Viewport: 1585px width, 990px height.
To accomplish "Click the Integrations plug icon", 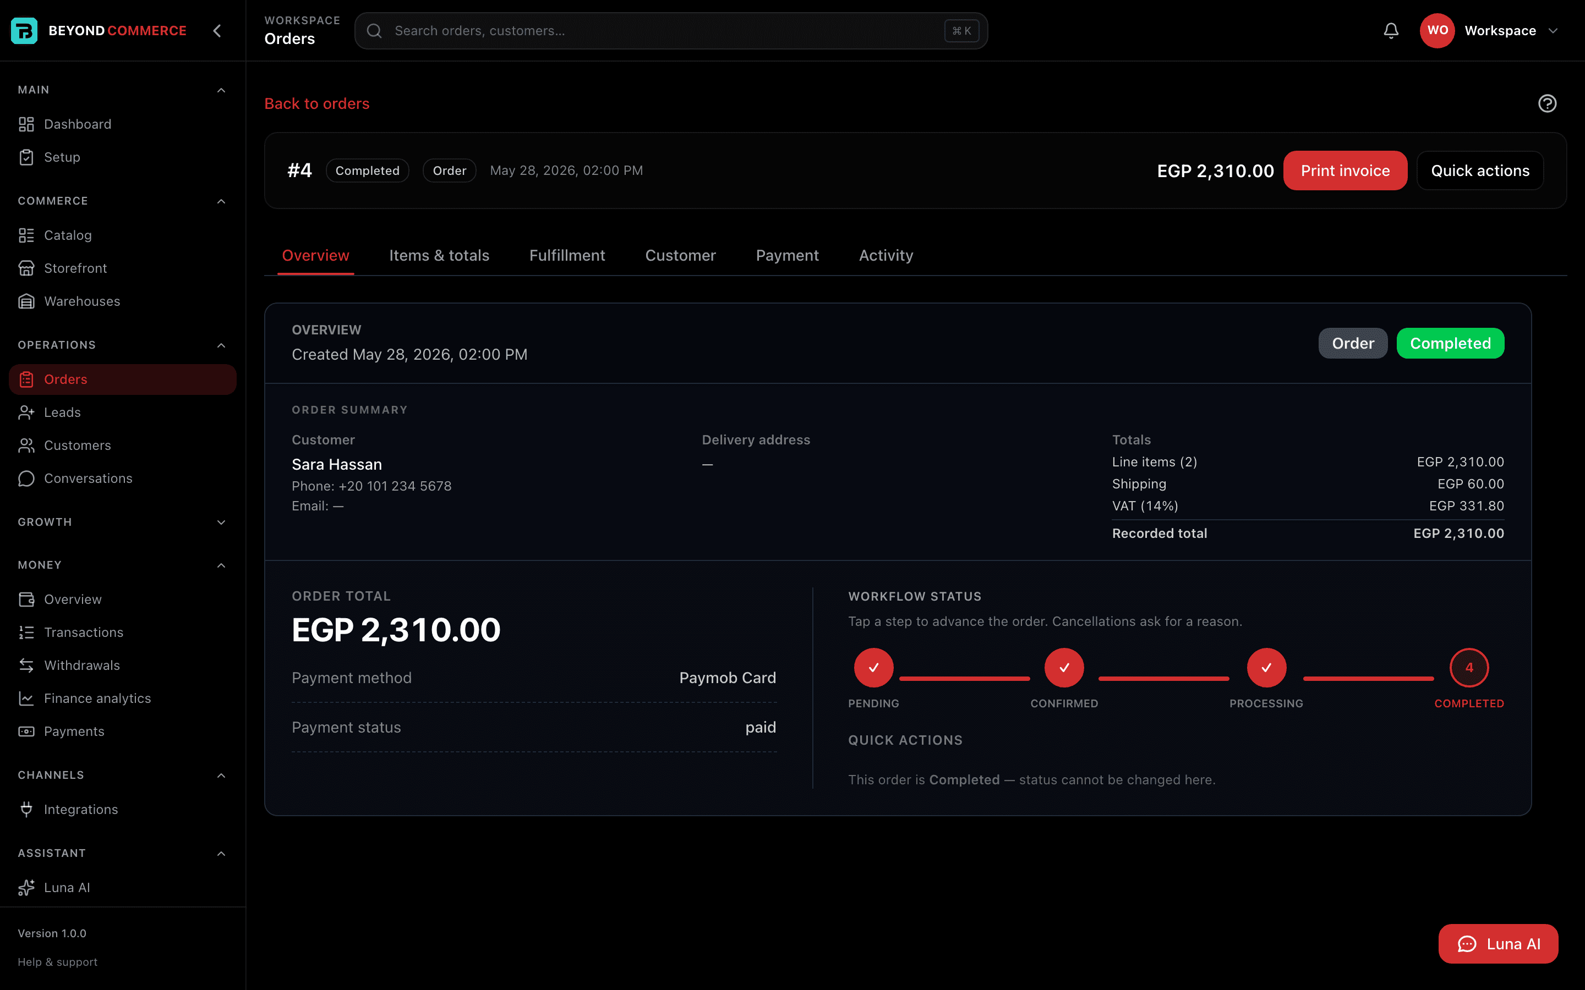I will (26, 809).
